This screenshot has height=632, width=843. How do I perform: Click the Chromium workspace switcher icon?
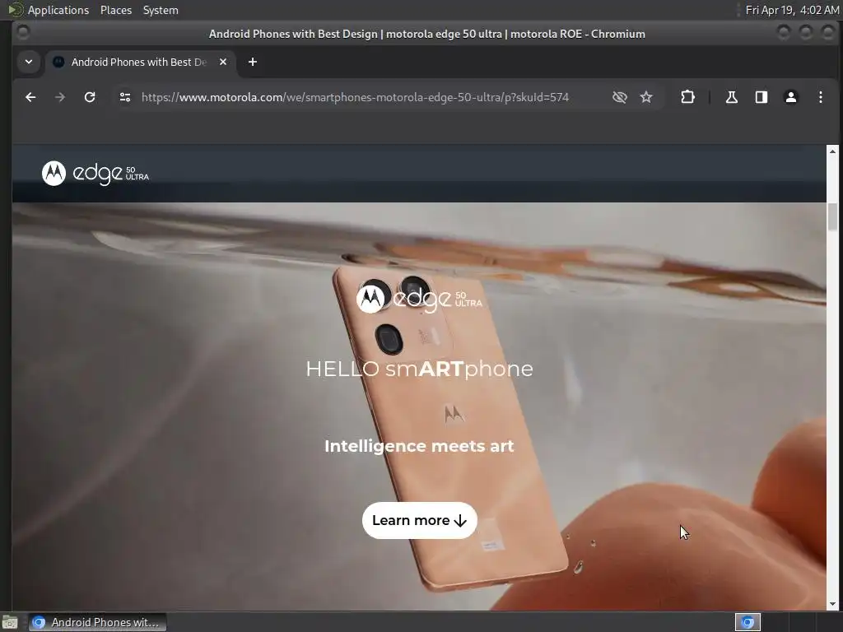[748, 622]
